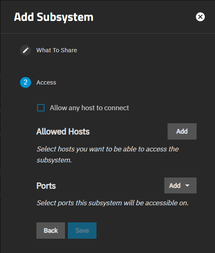Go to the What To Share step
The height and width of the screenshot is (253, 215).
pyautogui.click(x=56, y=50)
